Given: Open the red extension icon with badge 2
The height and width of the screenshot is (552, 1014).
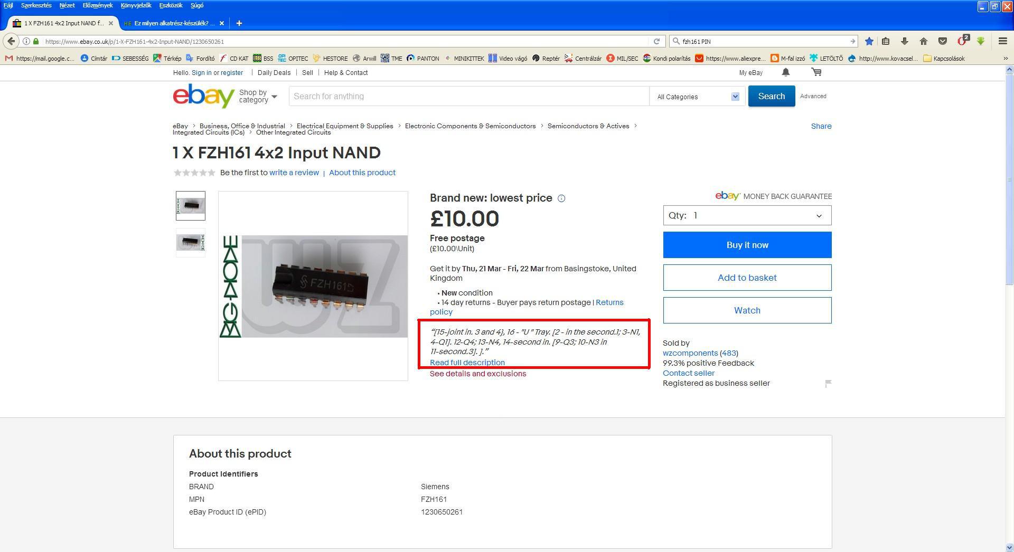Looking at the screenshot, I should pos(963,41).
